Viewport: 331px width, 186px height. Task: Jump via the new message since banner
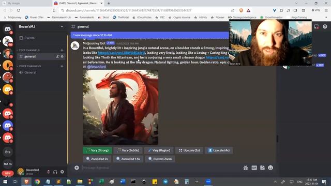(149, 35)
